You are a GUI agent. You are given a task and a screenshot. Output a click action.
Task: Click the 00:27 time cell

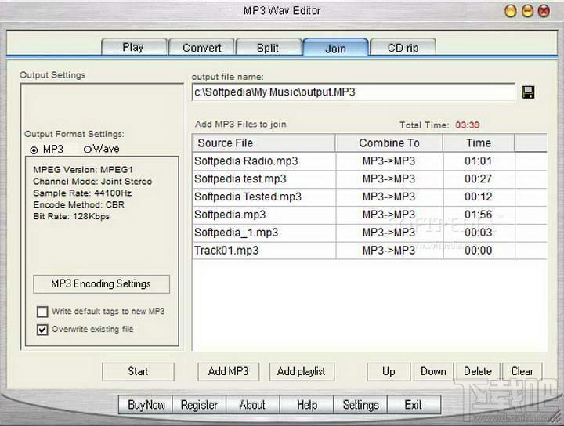(479, 179)
